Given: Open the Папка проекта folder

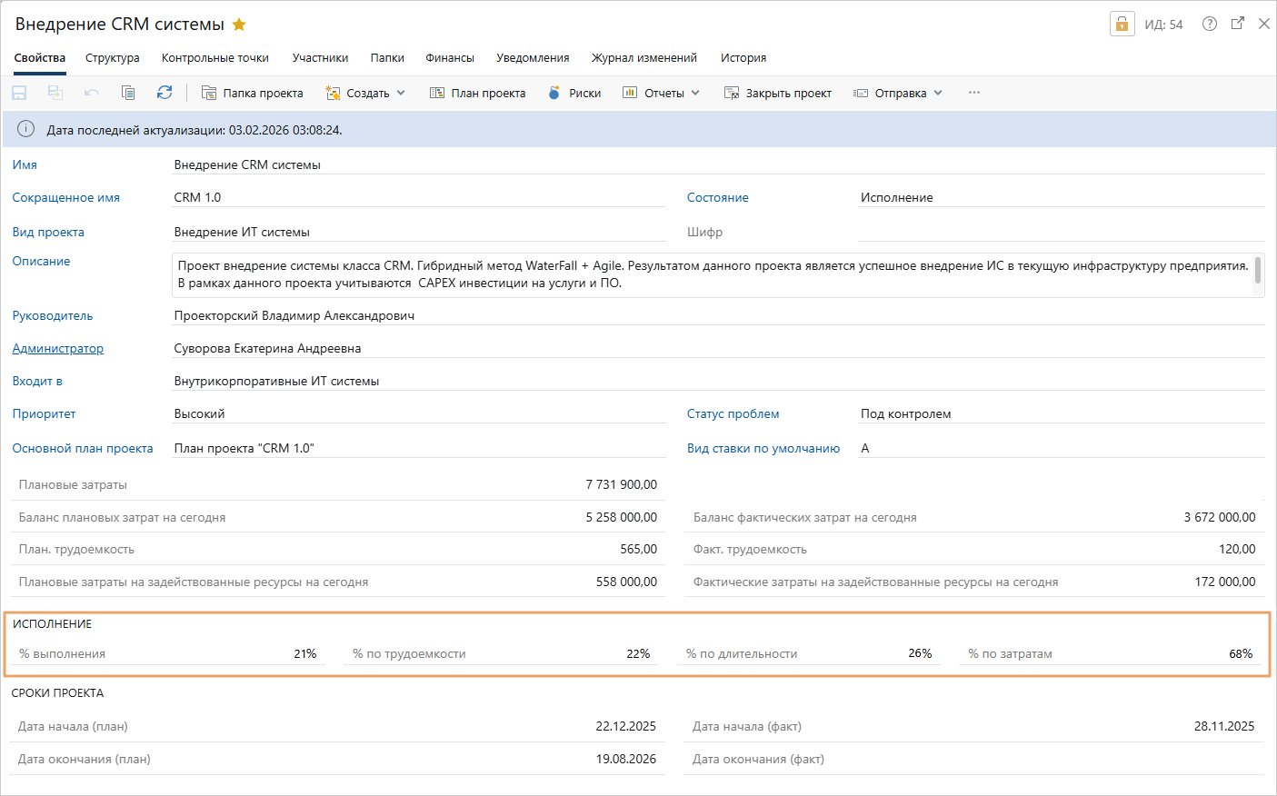Looking at the screenshot, I should click(x=253, y=93).
